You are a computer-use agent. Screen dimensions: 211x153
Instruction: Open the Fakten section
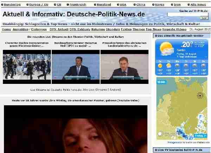pyautogui.click(x=126, y=29)
